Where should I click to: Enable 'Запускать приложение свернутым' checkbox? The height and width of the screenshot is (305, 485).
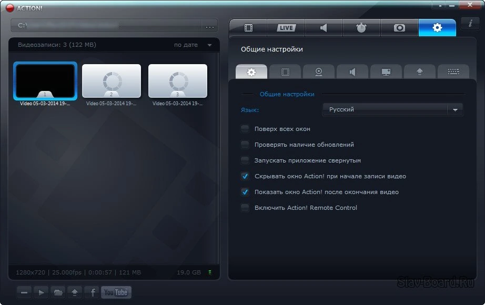245,160
